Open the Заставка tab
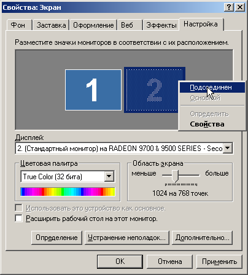 tap(51, 25)
